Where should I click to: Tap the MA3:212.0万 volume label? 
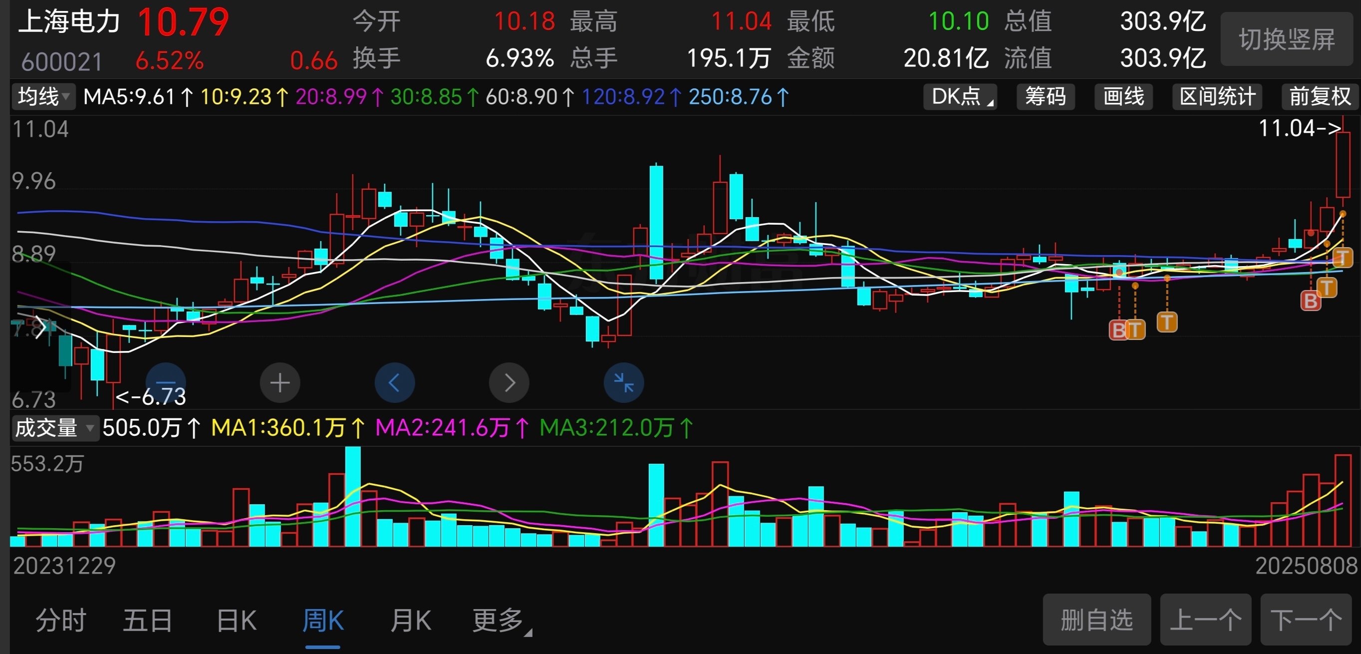[x=616, y=427]
